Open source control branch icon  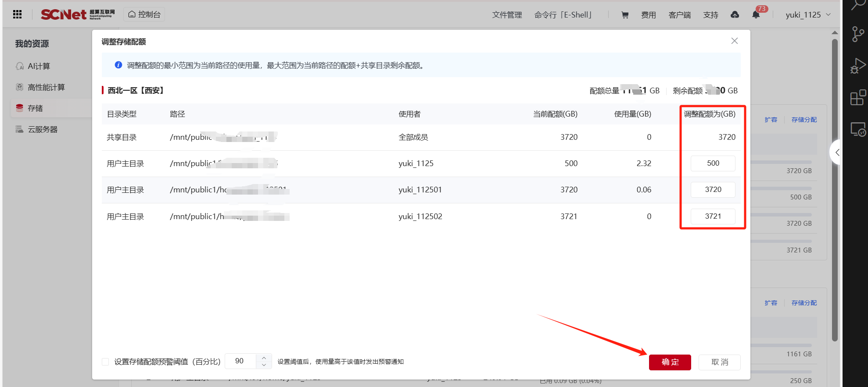point(857,34)
